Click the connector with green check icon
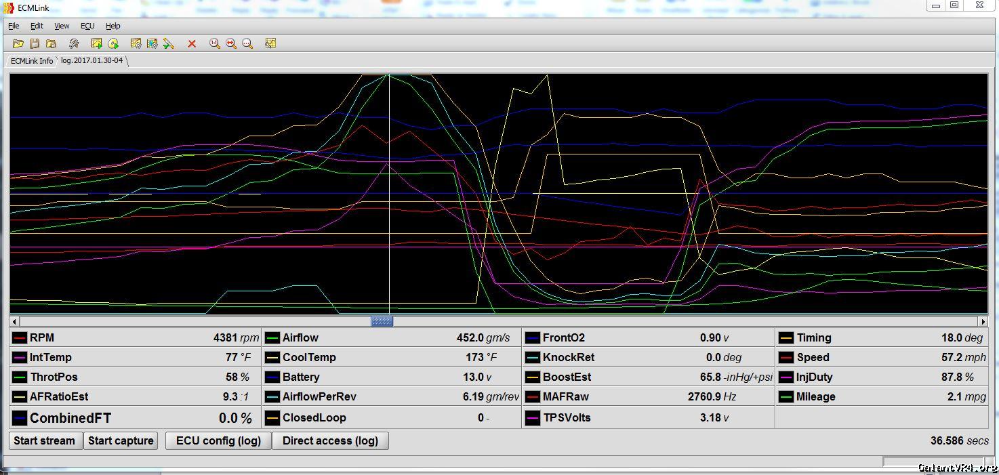The image size is (999, 475). (x=169, y=43)
